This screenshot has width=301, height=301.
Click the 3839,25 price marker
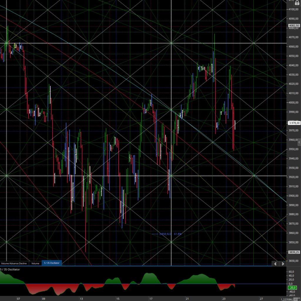click(294, 252)
